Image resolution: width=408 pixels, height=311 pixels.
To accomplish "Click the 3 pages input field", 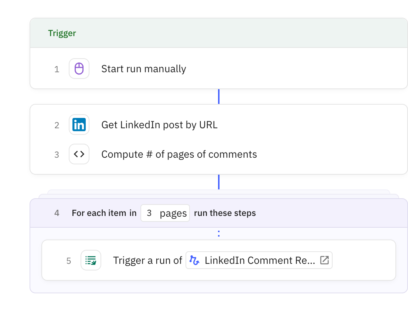I will (165, 213).
